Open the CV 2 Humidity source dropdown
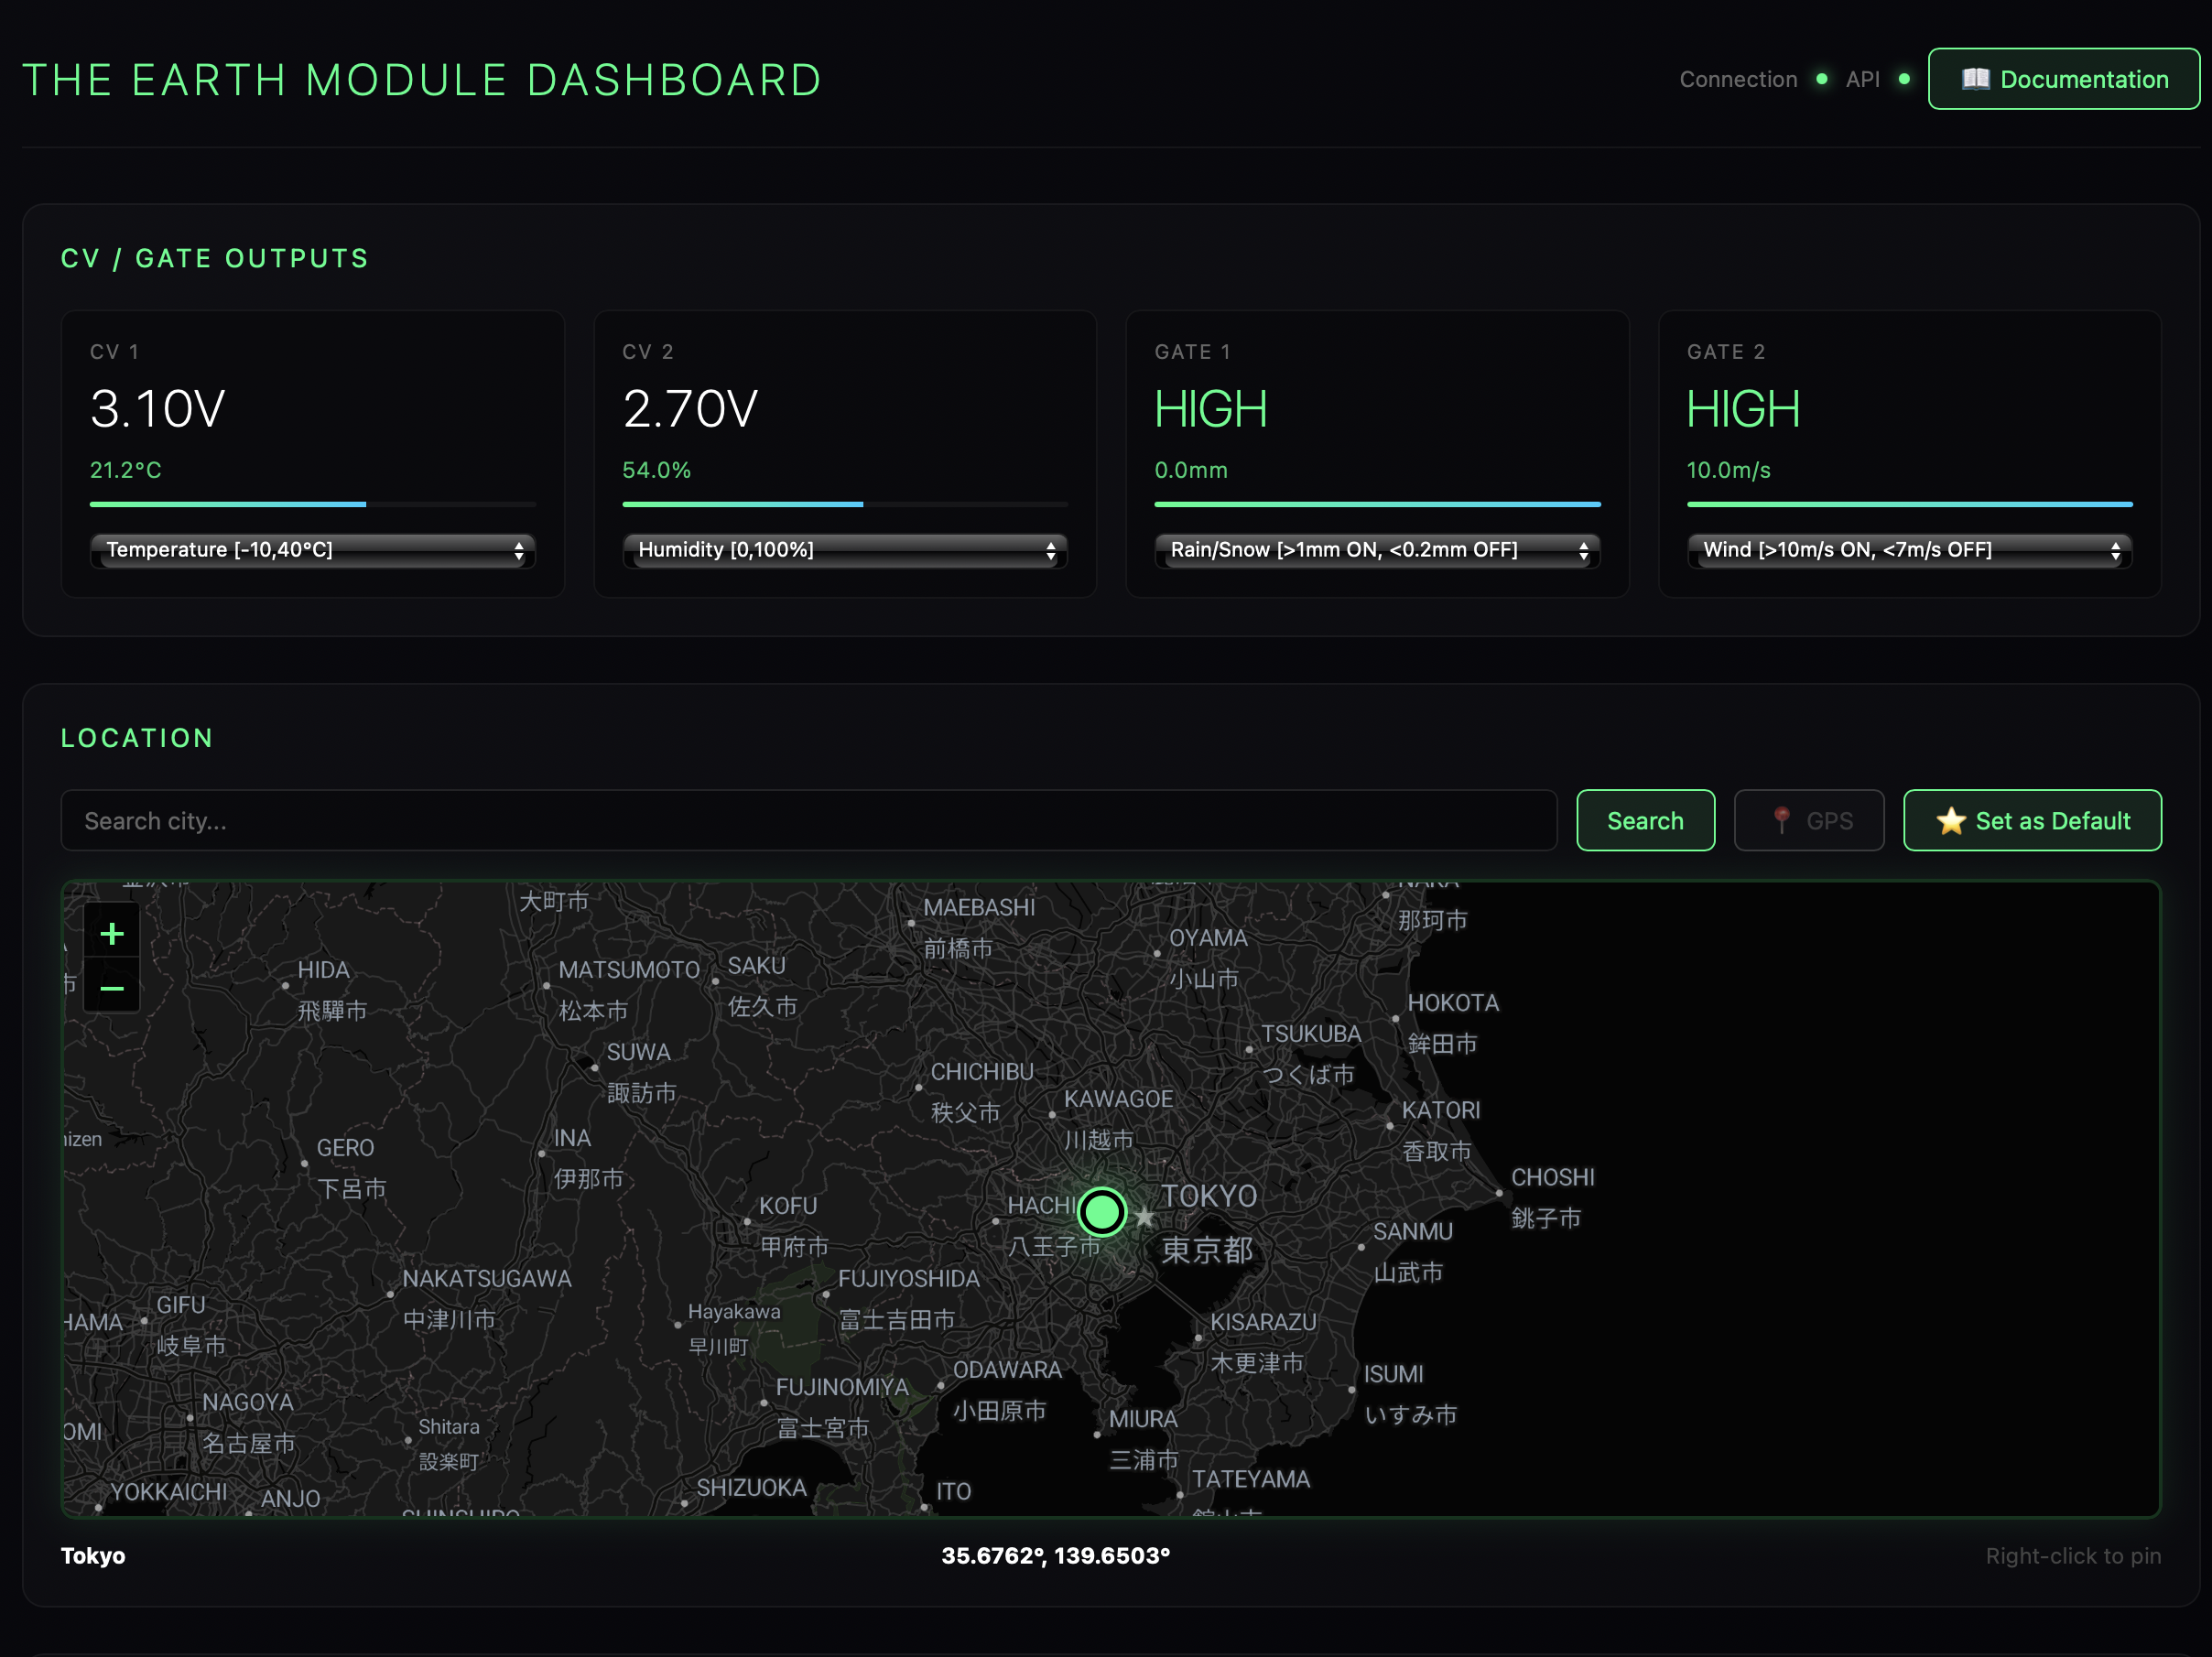This screenshot has width=2212, height=1657. (845, 550)
